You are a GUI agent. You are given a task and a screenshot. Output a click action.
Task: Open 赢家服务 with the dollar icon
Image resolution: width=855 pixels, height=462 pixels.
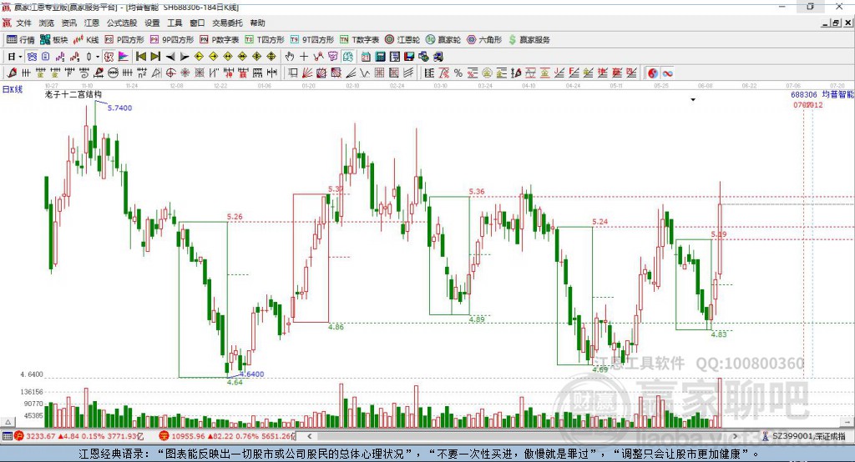click(x=529, y=40)
